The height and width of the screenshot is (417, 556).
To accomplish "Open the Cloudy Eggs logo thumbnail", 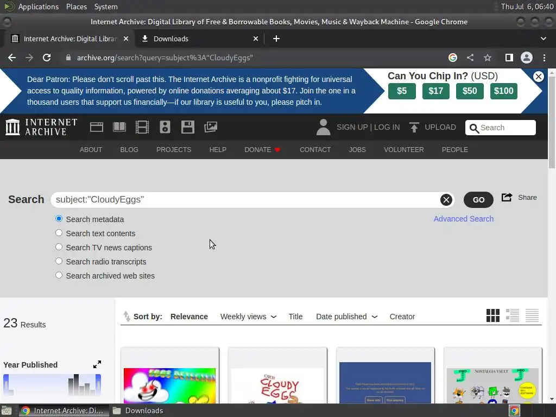I will point(277,386).
